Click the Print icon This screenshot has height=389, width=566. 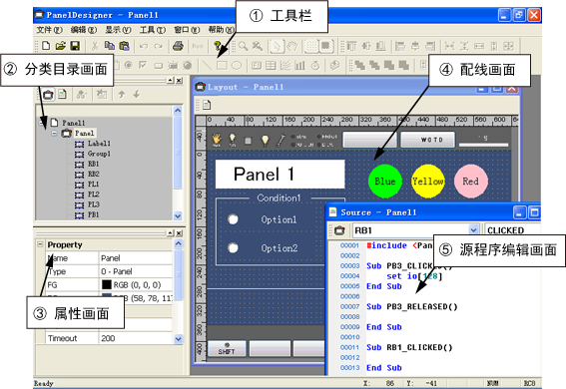click(178, 46)
